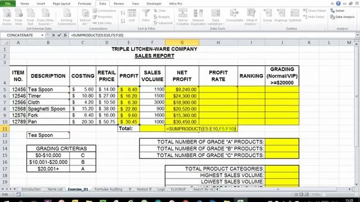Expand the formula bar
Screen dimensions: 360x202
point(358,35)
